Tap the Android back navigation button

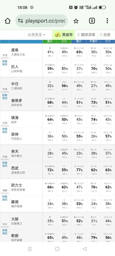[x=85, y=249]
